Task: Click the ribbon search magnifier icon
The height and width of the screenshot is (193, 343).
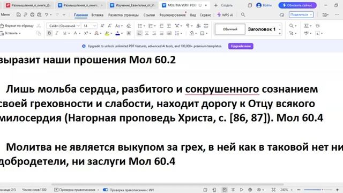Action: (x=243, y=14)
